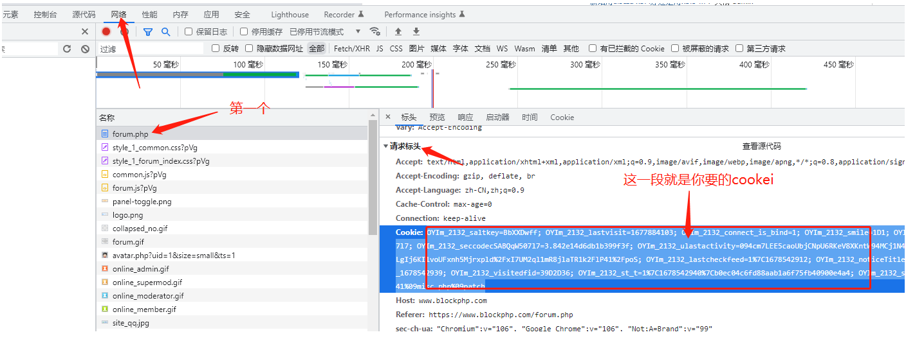Viewport: 906px width, 348px height.
Task: Switch to the 控制台 tab
Action: click(x=45, y=14)
